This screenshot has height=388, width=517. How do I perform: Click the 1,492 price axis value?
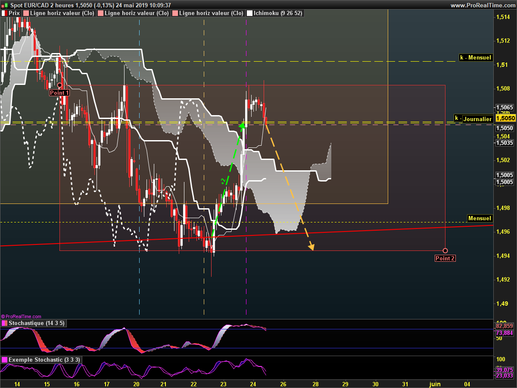click(x=503, y=280)
